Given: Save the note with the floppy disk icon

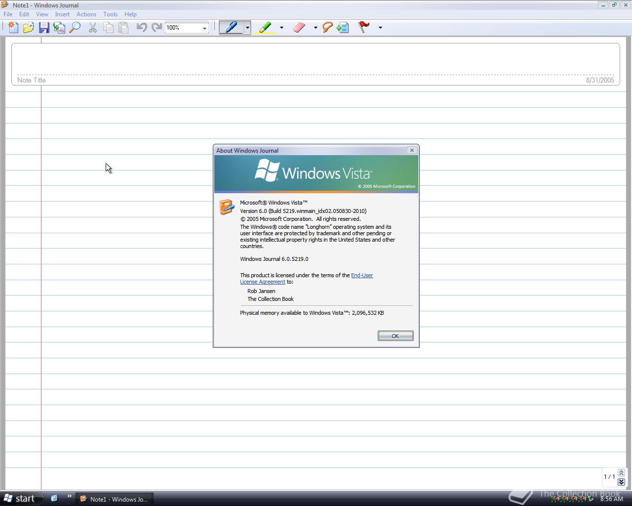Looking at the screenshot, I should tap(44, 28).
